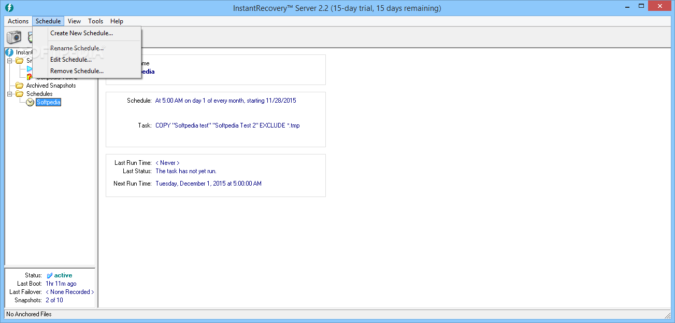Click the Archived Snapshots folder icon
The height and width of the screenshot is (323, 675).
pyautogui.click(x=20, y=86)
